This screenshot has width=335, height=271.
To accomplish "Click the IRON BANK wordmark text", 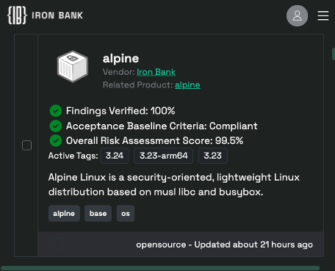I will [57, 15].
